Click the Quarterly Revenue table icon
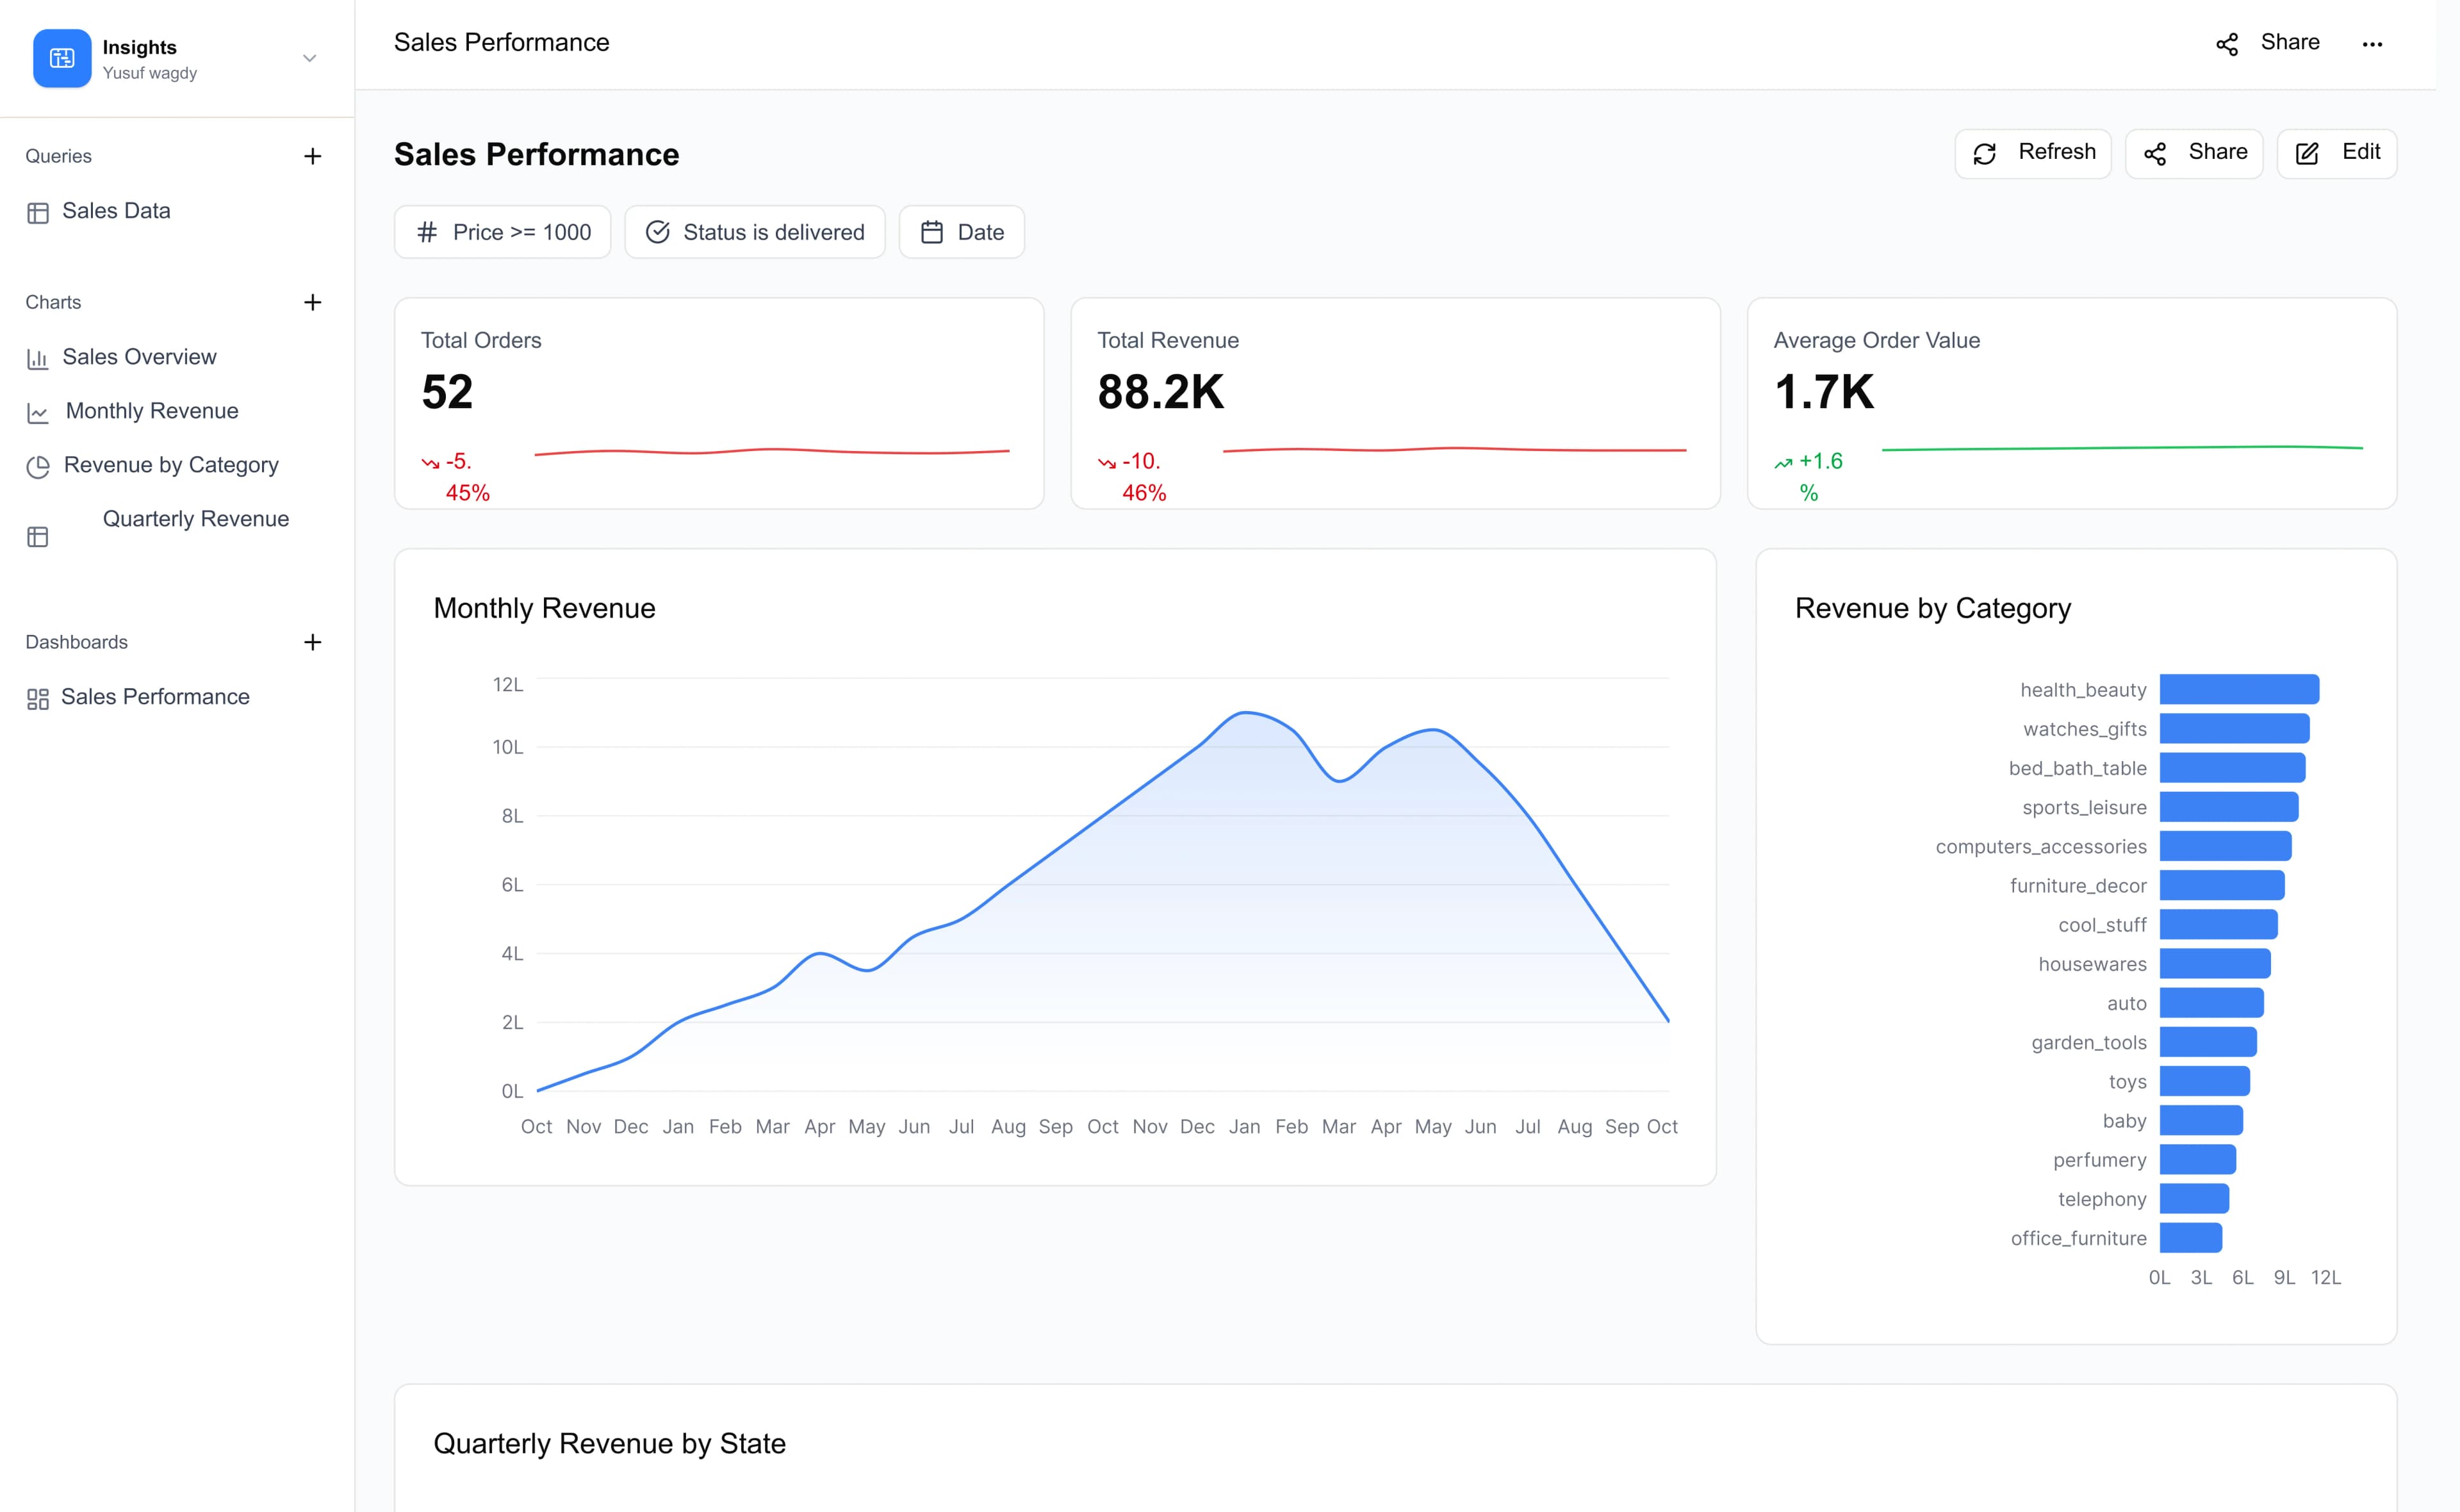2460x1512 pixels. tap(38, 537)
